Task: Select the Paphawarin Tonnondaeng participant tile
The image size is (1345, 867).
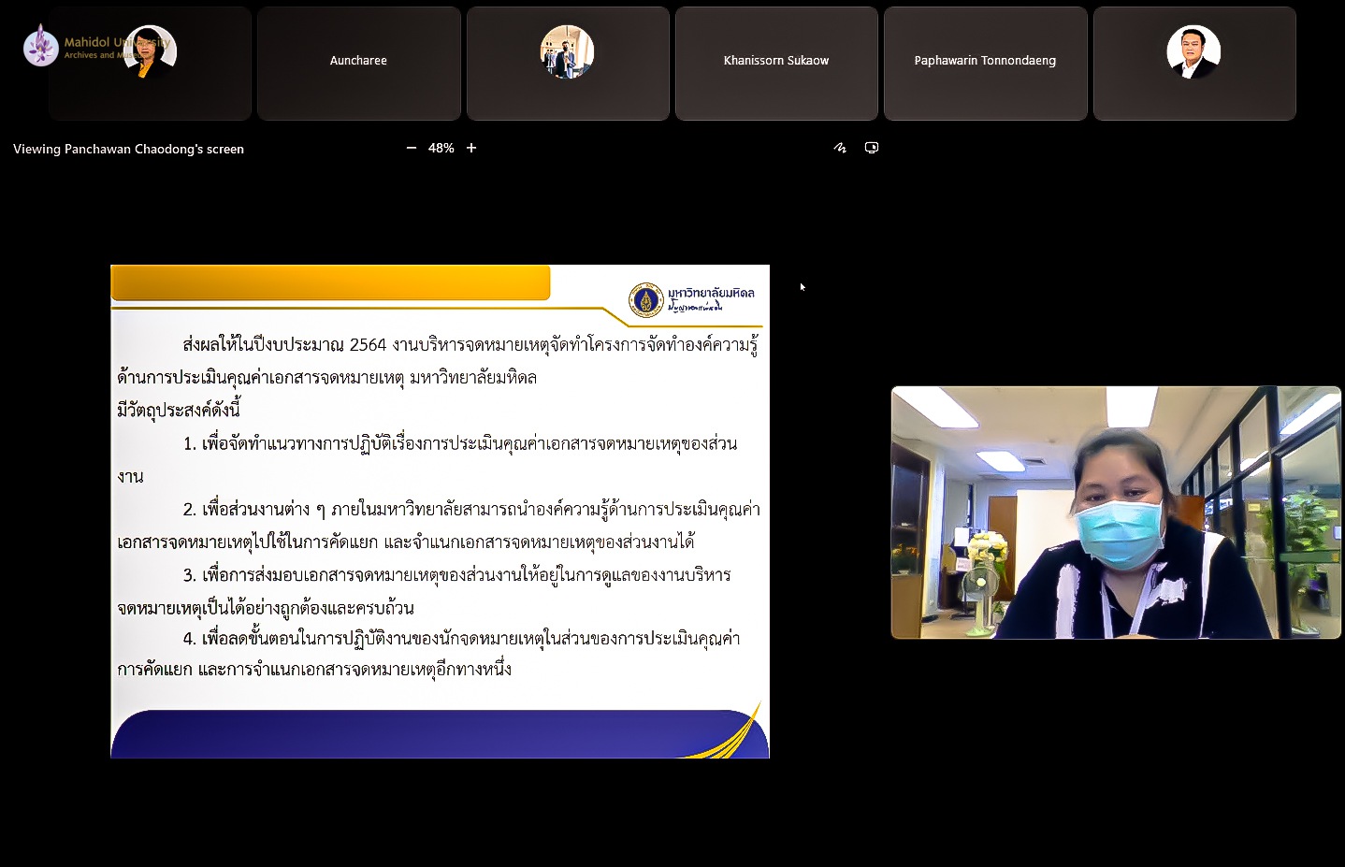Action: click(x=985, y=64)
